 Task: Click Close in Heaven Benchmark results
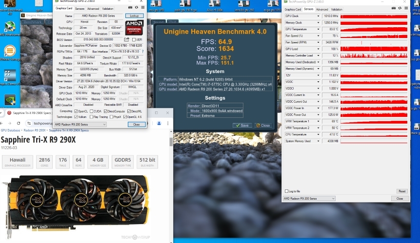pyautogui.click(x=263, y=125)
